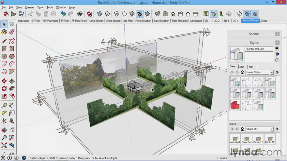Switch to Front Elevation scene tab
The height and width of the screenshot is (161, 287).
click(x=143, y=21)
